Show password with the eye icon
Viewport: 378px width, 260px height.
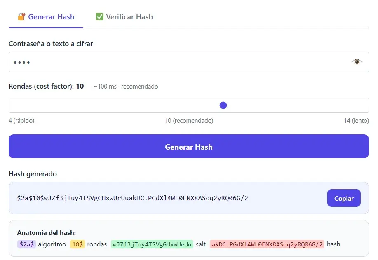pos(357,62)
